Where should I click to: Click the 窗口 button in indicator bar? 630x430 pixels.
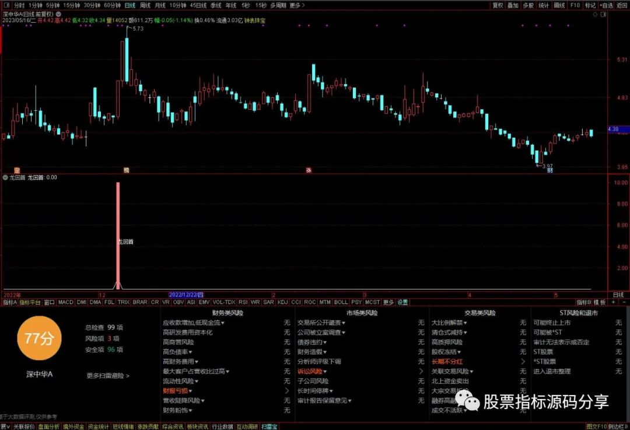tap(50, 302)
